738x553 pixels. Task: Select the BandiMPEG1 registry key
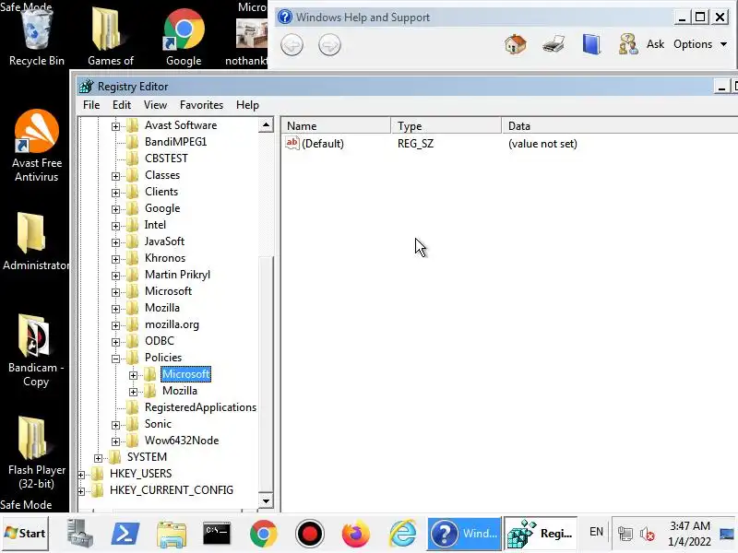[175, 142]
